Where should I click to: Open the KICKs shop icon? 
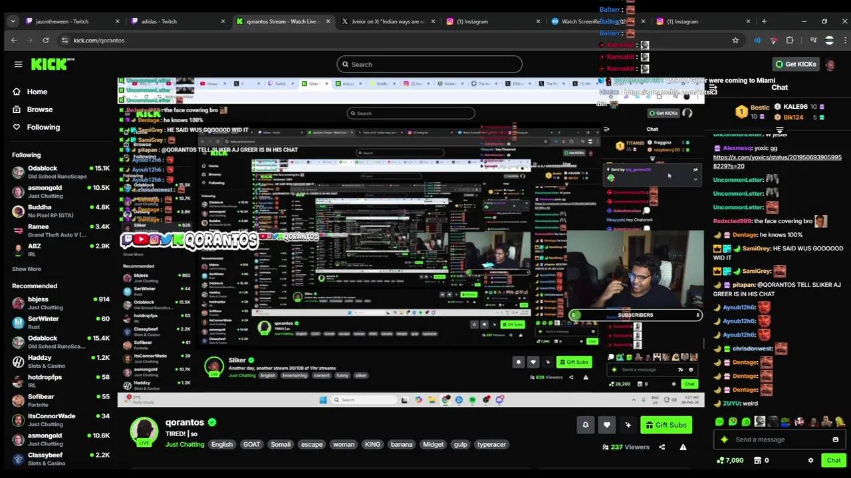click(x=759, y=461)
